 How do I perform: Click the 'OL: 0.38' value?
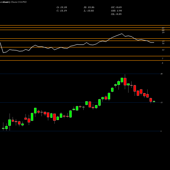[x=116, y=14]
